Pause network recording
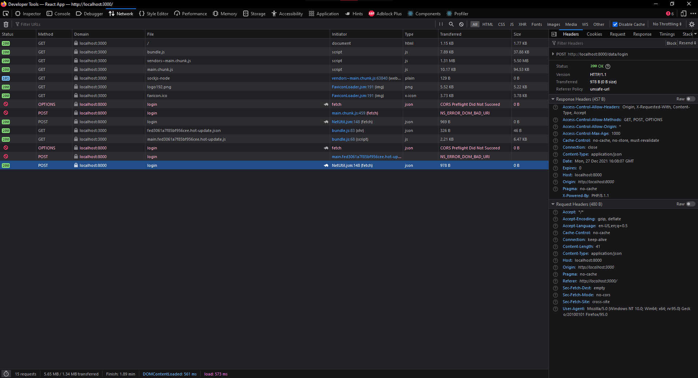This screenshot has width=698, height=378. click(x=441, y=24)
